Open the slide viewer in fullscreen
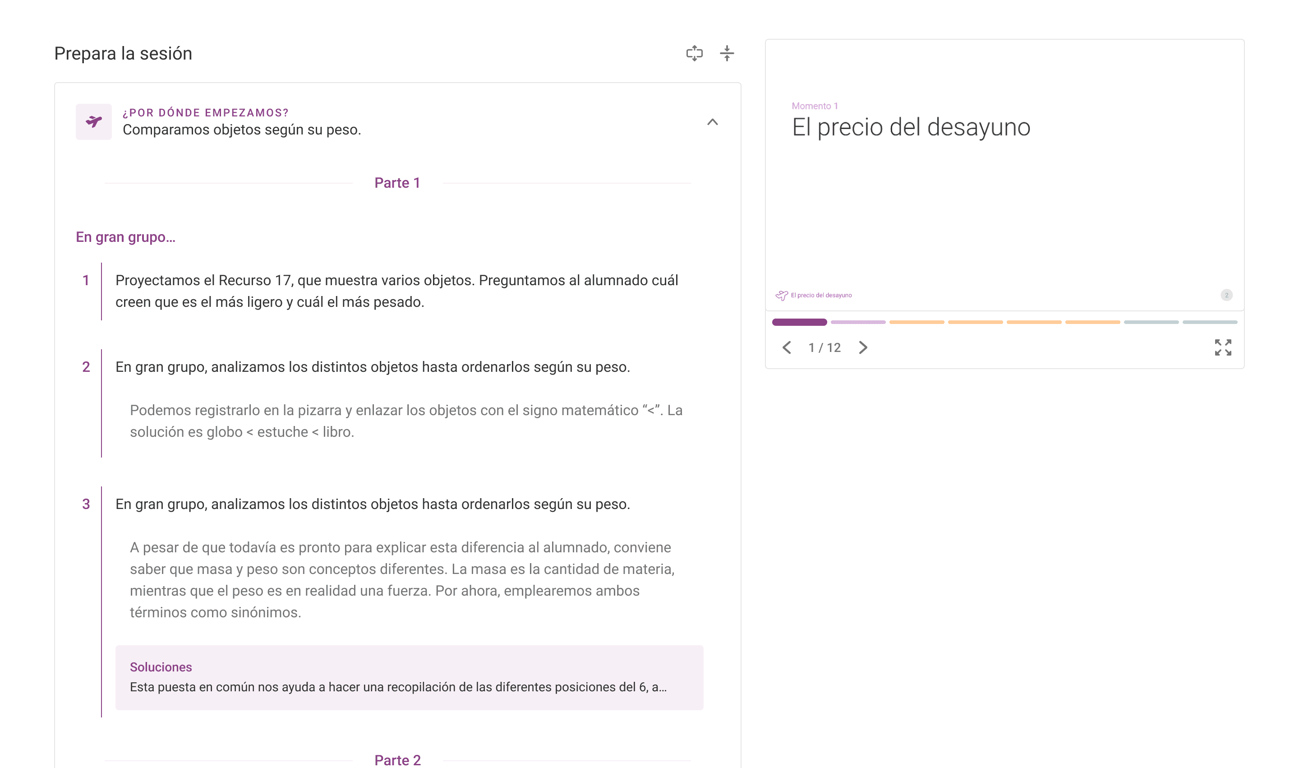The image size is (1299, 768). tap(1222, 347)
